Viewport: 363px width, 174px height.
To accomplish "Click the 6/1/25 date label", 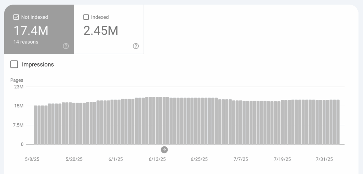I will click(x=116, y=159).
